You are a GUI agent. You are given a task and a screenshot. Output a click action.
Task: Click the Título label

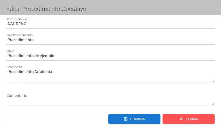(10, 51)
